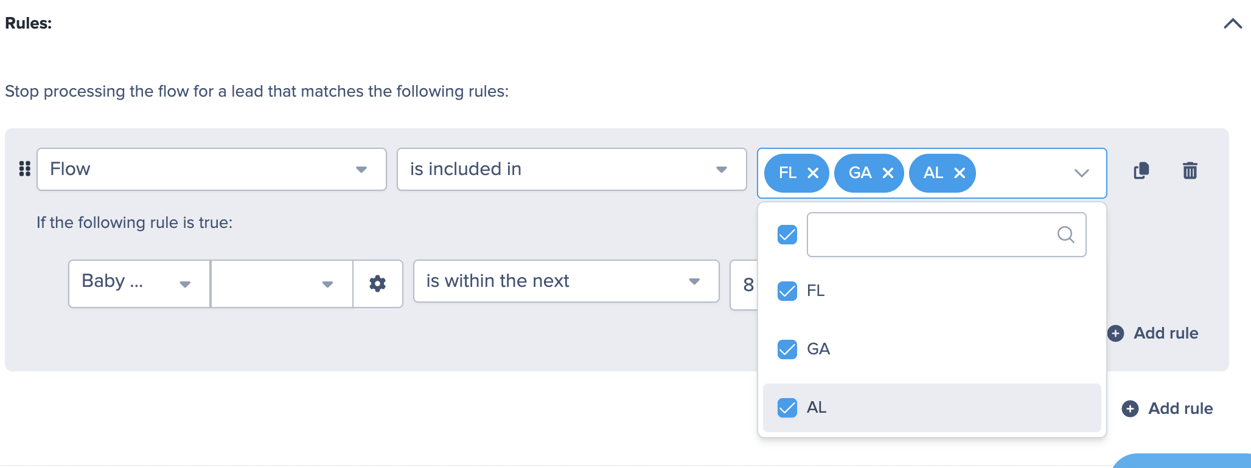1251x468 pixels.
Task: Toggle the select-all checkbox beside search
Action: (x=787, y=235)
